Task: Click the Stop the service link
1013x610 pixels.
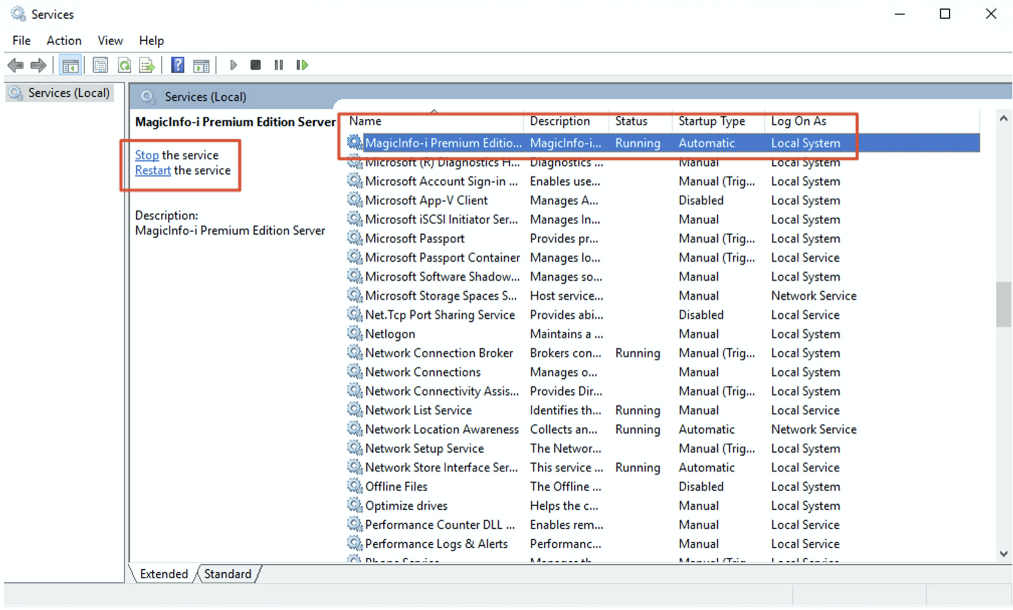Action: 147,155
